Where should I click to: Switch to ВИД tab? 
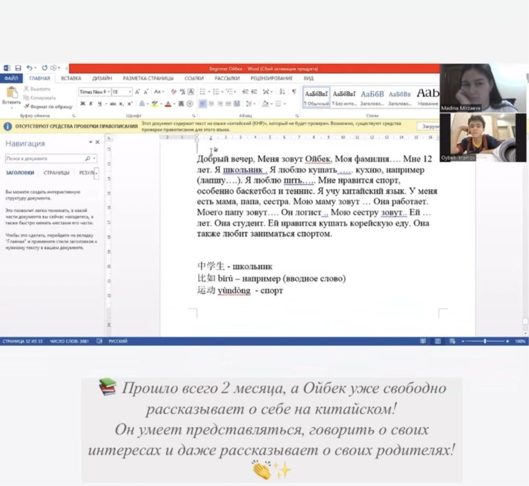[308, 78]
